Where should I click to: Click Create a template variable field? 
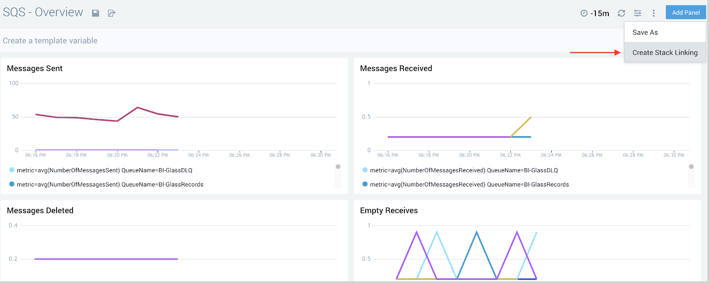coord(50,40)
